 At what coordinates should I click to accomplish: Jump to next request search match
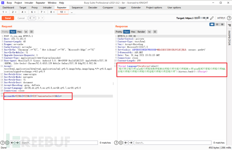[x=17, y=143]
